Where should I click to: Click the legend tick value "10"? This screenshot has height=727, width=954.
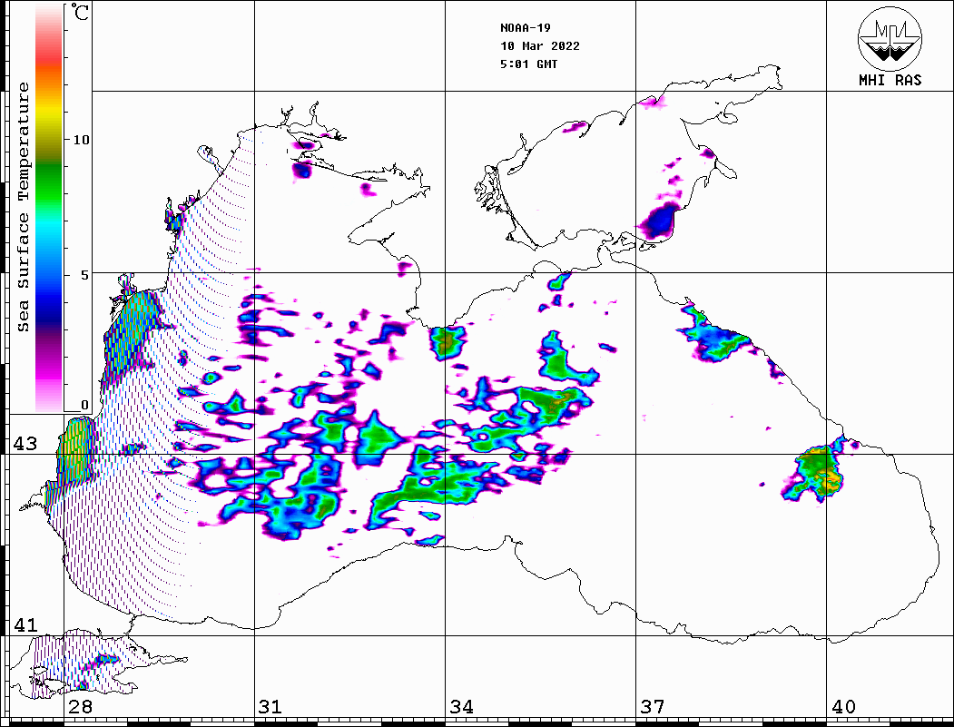pos(81,140)
